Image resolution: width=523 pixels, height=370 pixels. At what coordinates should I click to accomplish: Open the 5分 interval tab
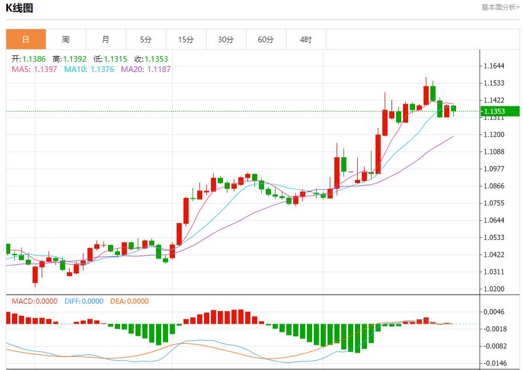pyautogui.click(x=146, y=39)
